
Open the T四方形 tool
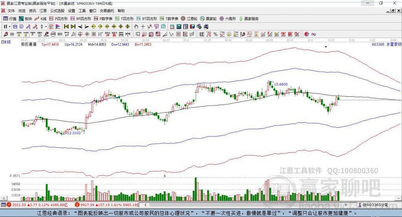click(x=124, y=19)
